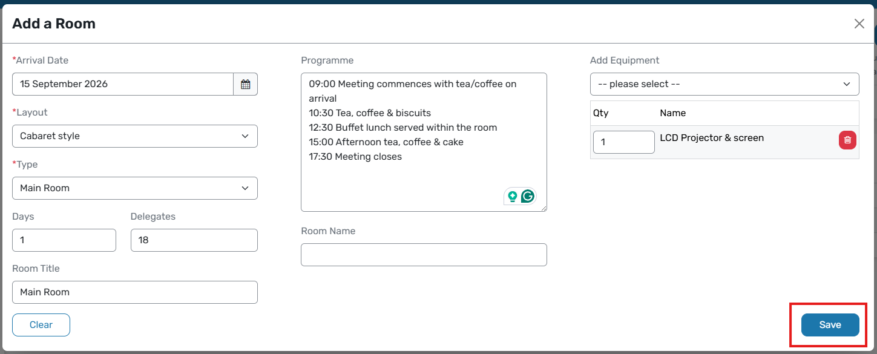Click the Programme textarea resize handle
This screenshot has height=354, width=877.
point(543,208)
